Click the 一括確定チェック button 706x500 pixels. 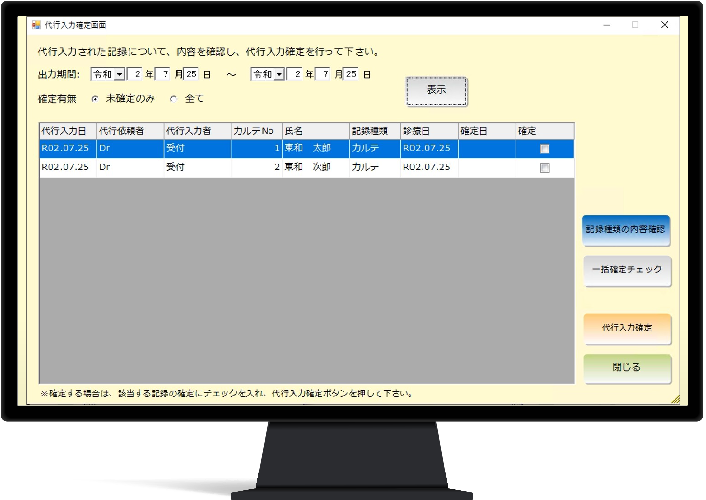(x=627, y=270)
